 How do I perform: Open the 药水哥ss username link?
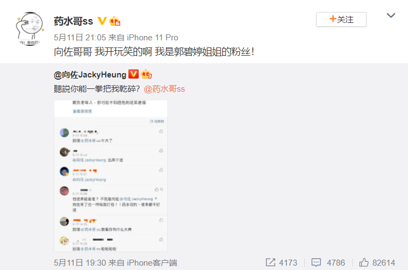click(x=73, y=21)
